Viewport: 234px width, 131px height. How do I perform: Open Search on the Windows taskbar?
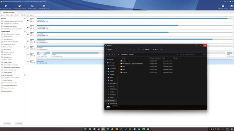90,129
